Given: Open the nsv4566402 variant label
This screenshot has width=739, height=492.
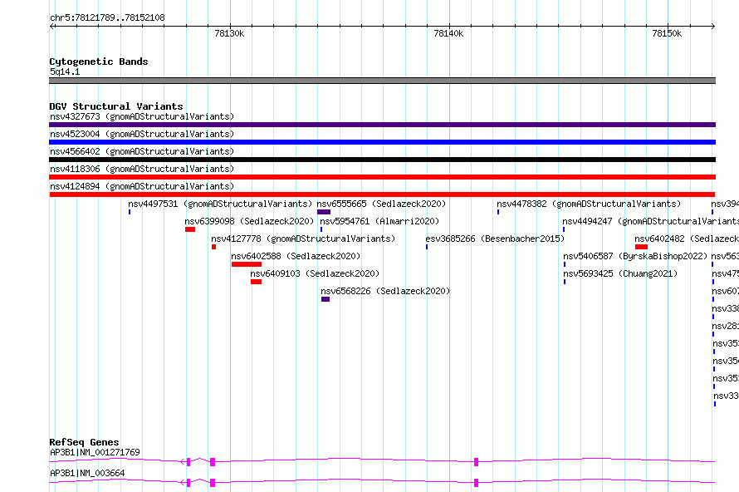Looking at the screenshot, I should pyautogui.click(x=142, y=151).
